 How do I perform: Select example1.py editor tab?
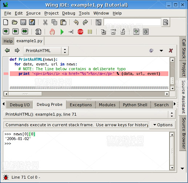pyautogui.click(x=29, y=41)
